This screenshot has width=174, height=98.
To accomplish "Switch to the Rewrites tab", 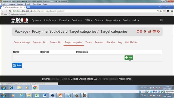I will (x=99, y=42).
